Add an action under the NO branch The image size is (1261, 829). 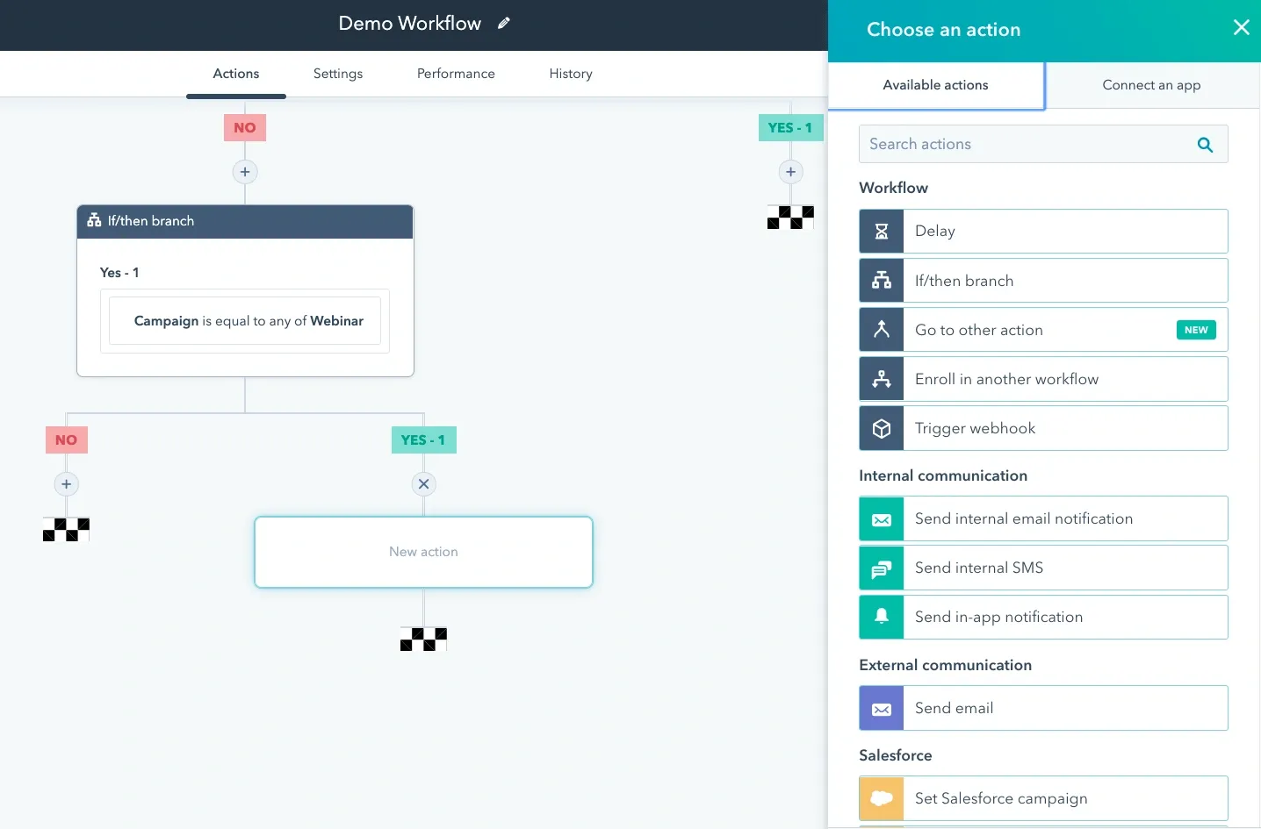coord(66,484)
